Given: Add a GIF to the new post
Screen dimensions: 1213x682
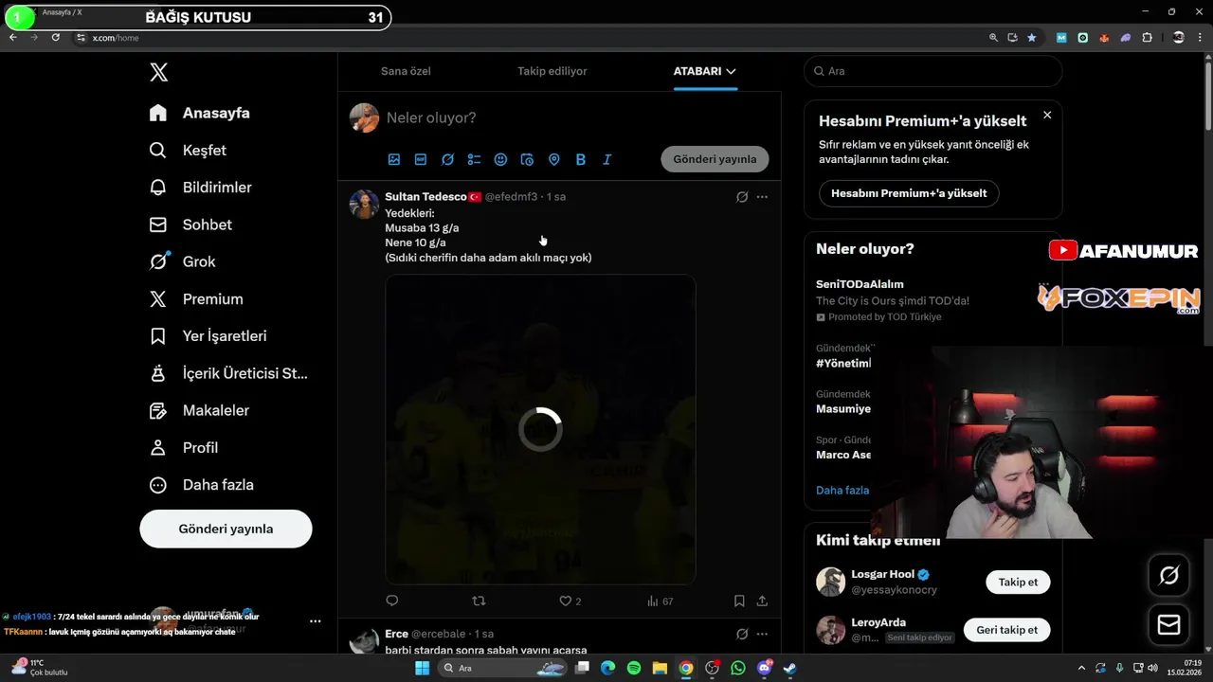Looking at the screenshot, I should pyautogui.click(x=421, y=159).
